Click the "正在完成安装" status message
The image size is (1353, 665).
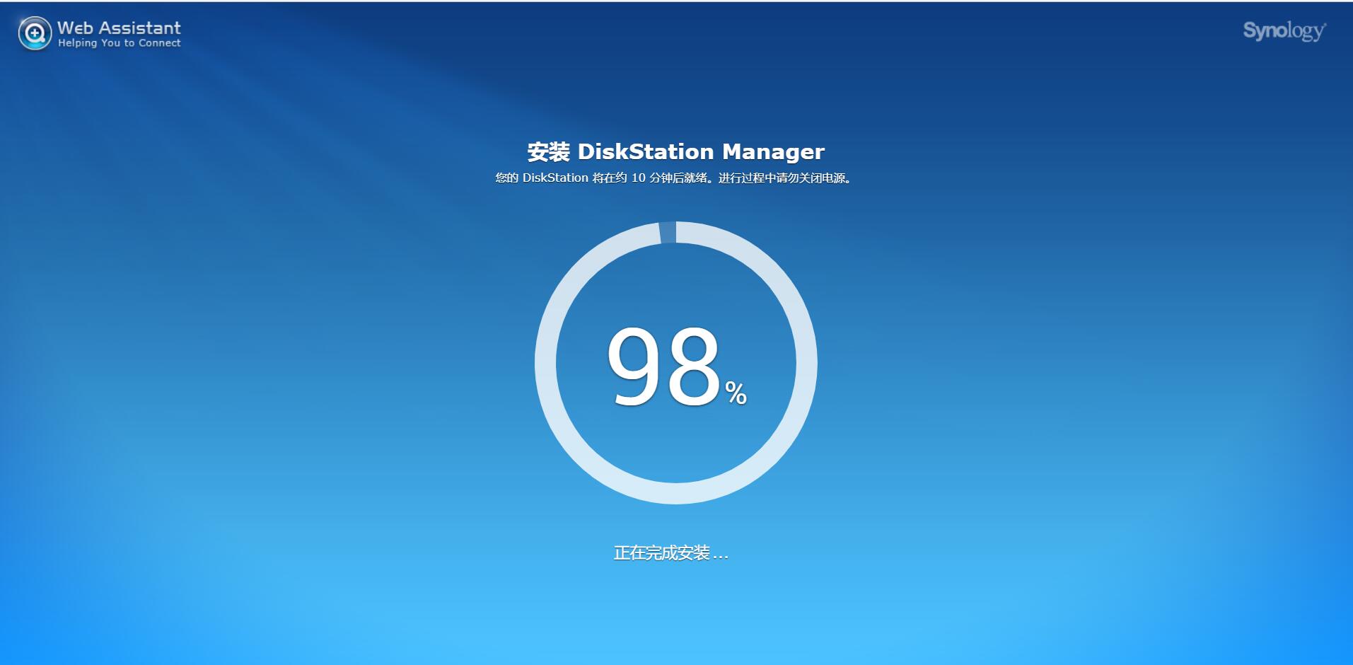pos(661,553)
